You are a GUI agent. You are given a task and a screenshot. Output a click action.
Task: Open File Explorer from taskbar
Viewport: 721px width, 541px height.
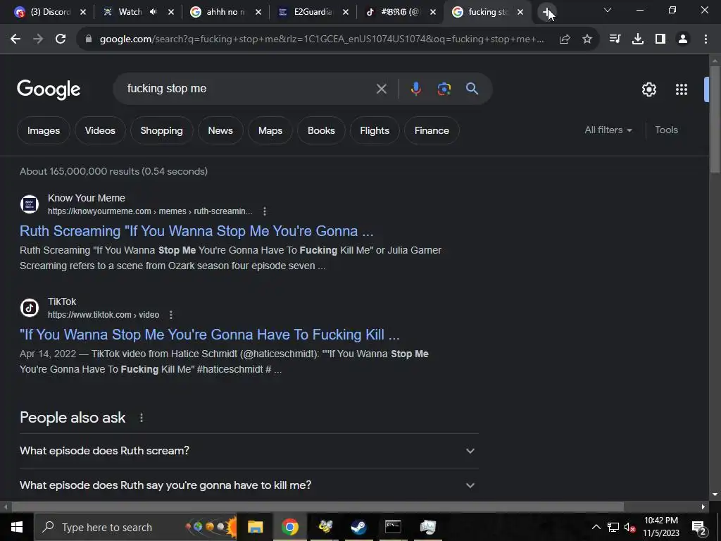[x=255, y=527]
